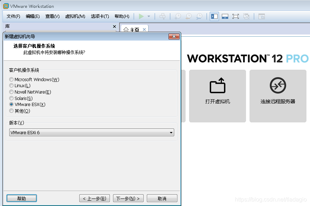The height and width of the screenshot is (206, 310).
Task: Click the 取消 cancel button
Action: pyautogui.click(x=162, y=198)
